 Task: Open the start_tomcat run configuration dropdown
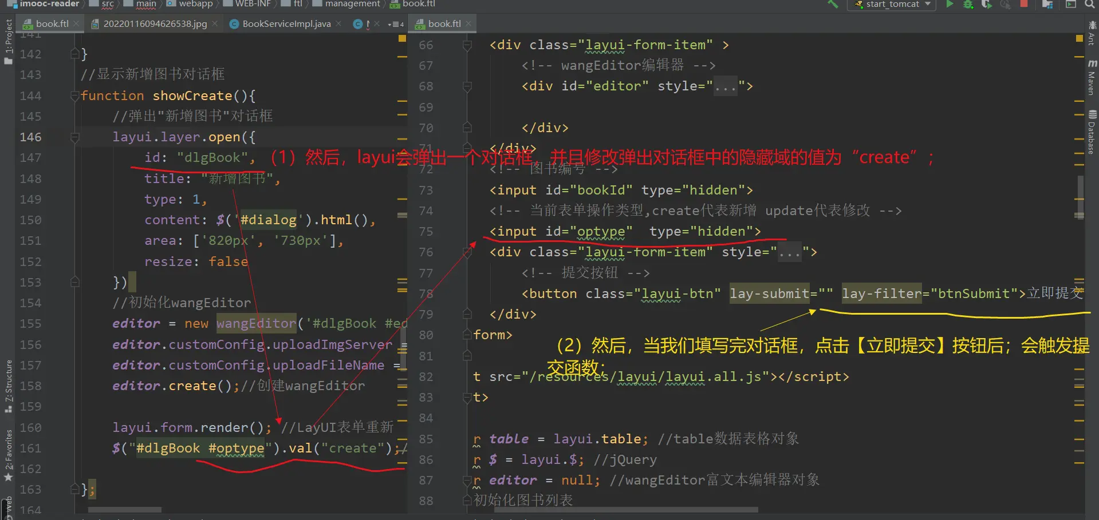892,5
